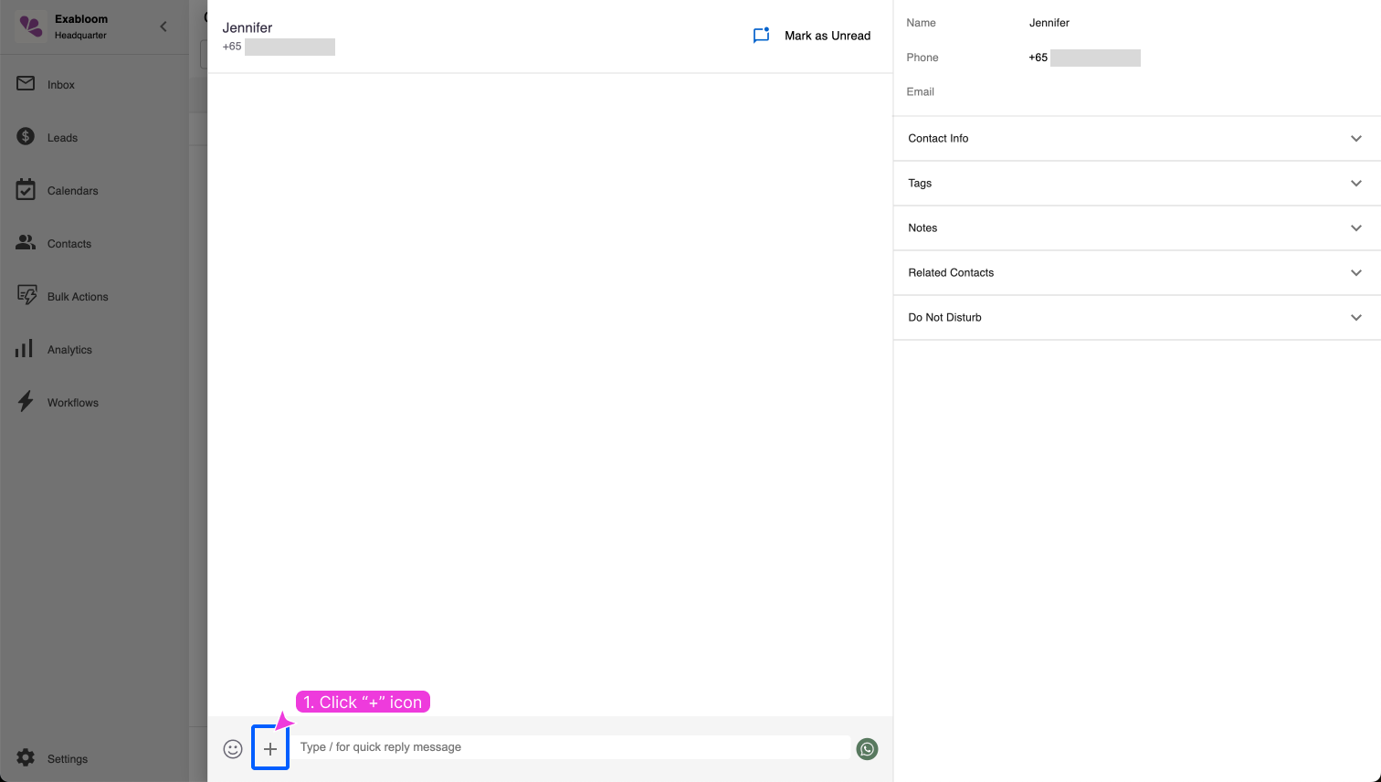Click the contact name Jennifer in header
Viewport: 1381px width, 782px height.
point(247,27)
